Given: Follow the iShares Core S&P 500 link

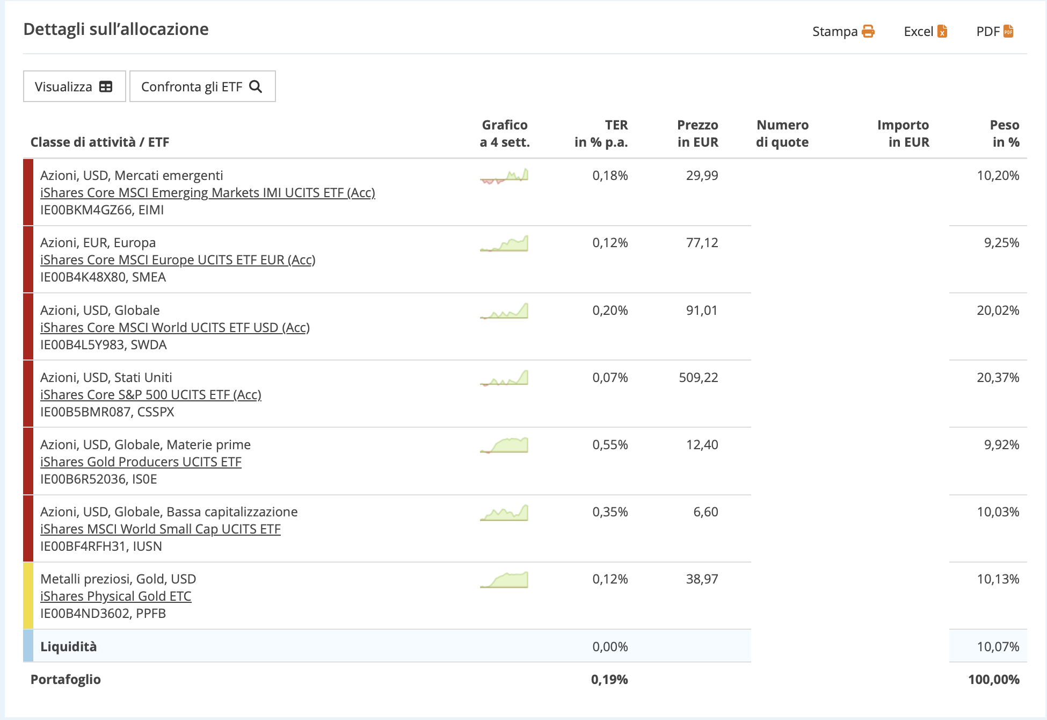Looking at the screenshot, I should 150,395.
